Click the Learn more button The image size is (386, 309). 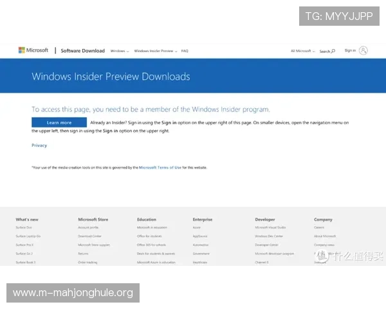coord(59,122)
